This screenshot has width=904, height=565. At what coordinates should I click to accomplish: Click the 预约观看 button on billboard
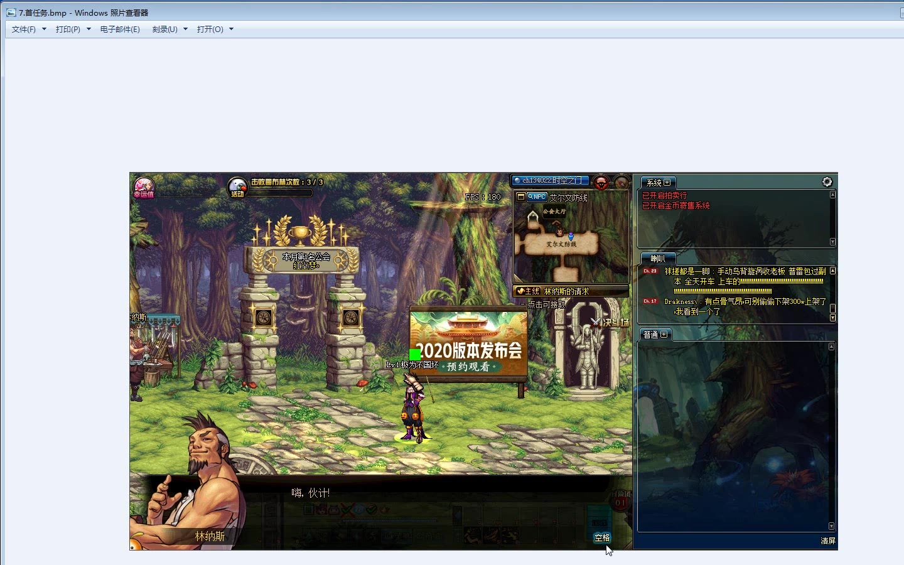tap(468, 367)
